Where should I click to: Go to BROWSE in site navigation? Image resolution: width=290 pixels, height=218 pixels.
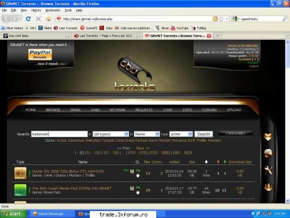[x=53, y=109]
